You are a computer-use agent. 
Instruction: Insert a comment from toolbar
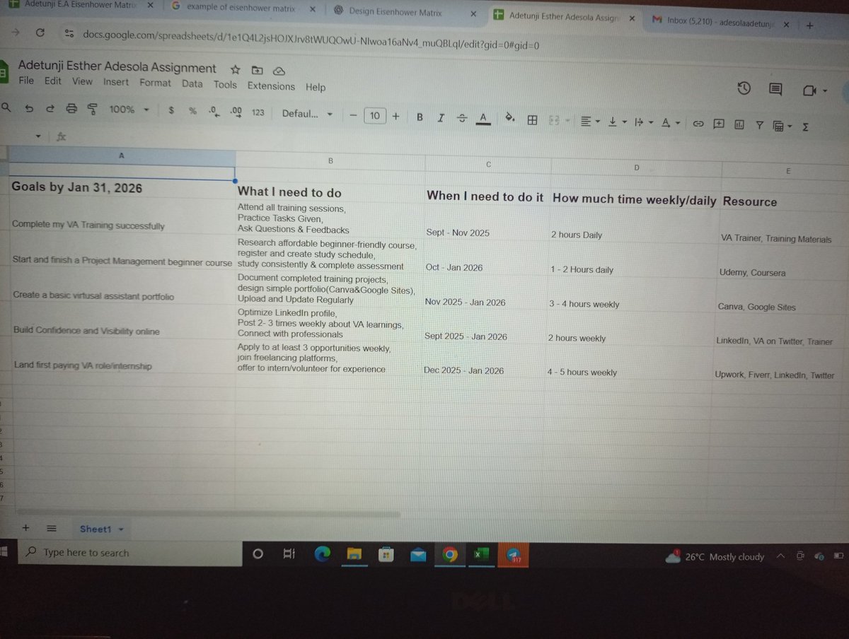pyautogui.click(x=718, y=124)
